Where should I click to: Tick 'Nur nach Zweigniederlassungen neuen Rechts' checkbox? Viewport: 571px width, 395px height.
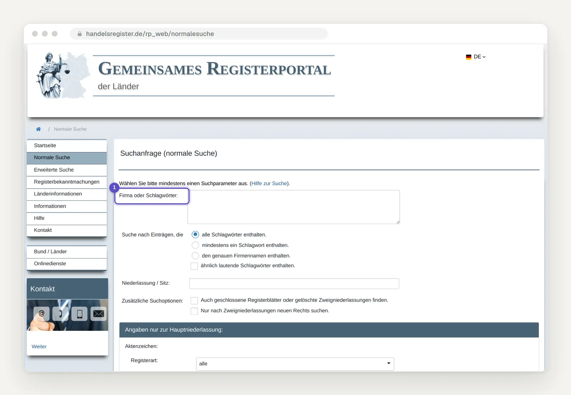(194, 311)
